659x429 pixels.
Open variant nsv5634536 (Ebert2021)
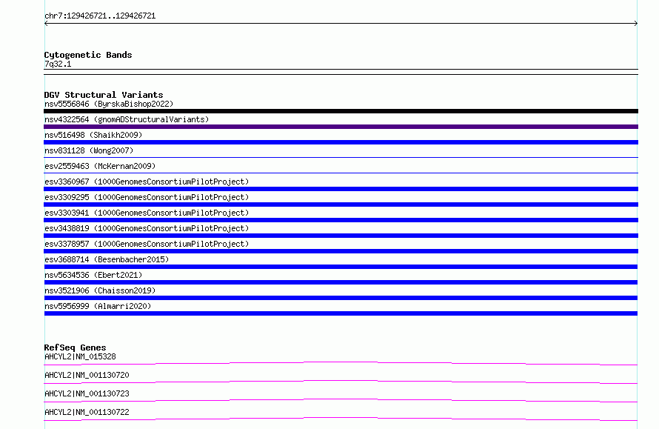(x=93, y=275)
